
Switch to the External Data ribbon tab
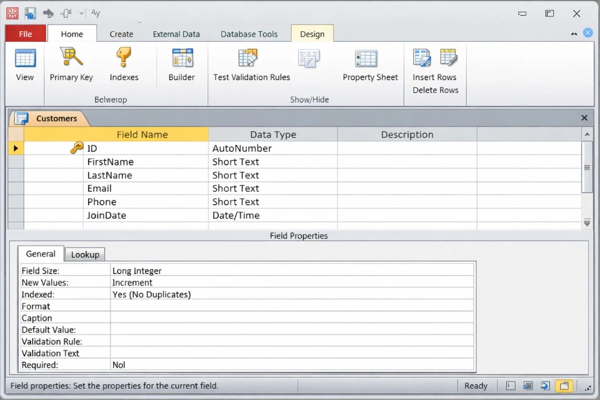pos(176,34)
